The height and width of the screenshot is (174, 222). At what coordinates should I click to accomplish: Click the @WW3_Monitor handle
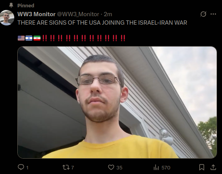(78, 14)
